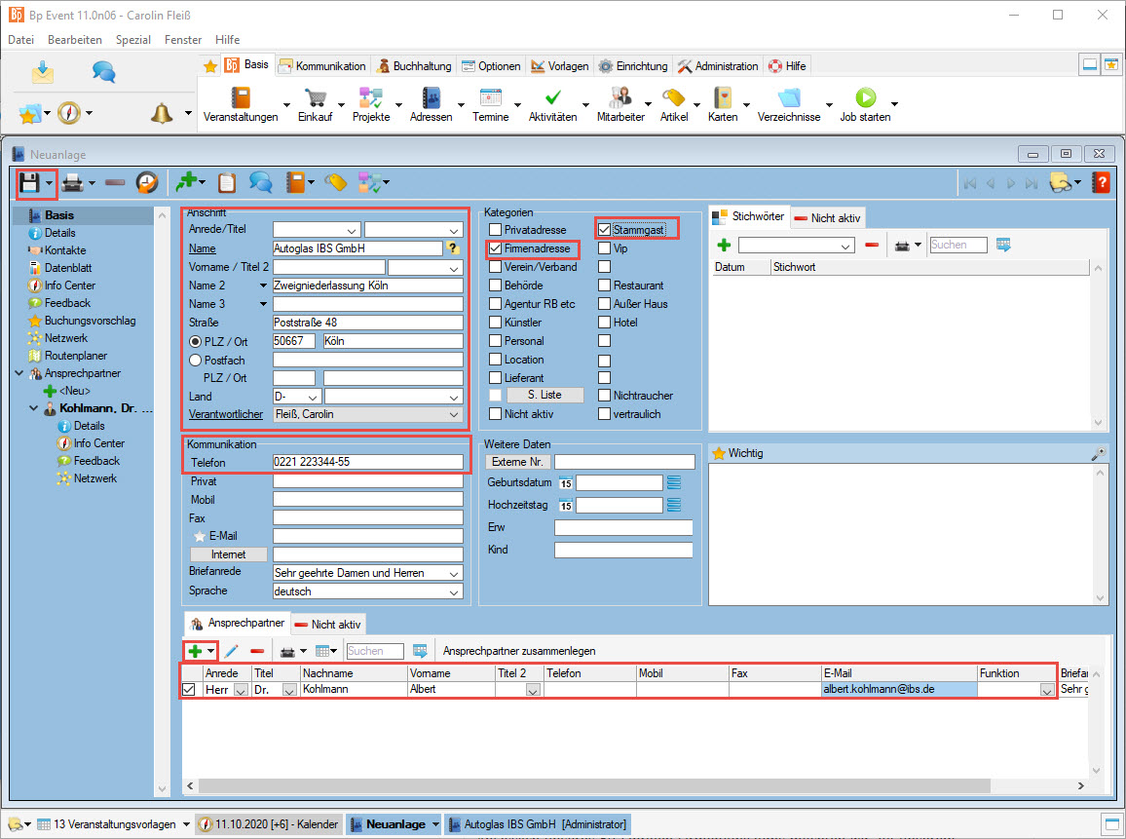The width and height of the screenshot is (1126, 839).
Task: Uncheck the Stammgast checkbox
Action: point(605,230)
